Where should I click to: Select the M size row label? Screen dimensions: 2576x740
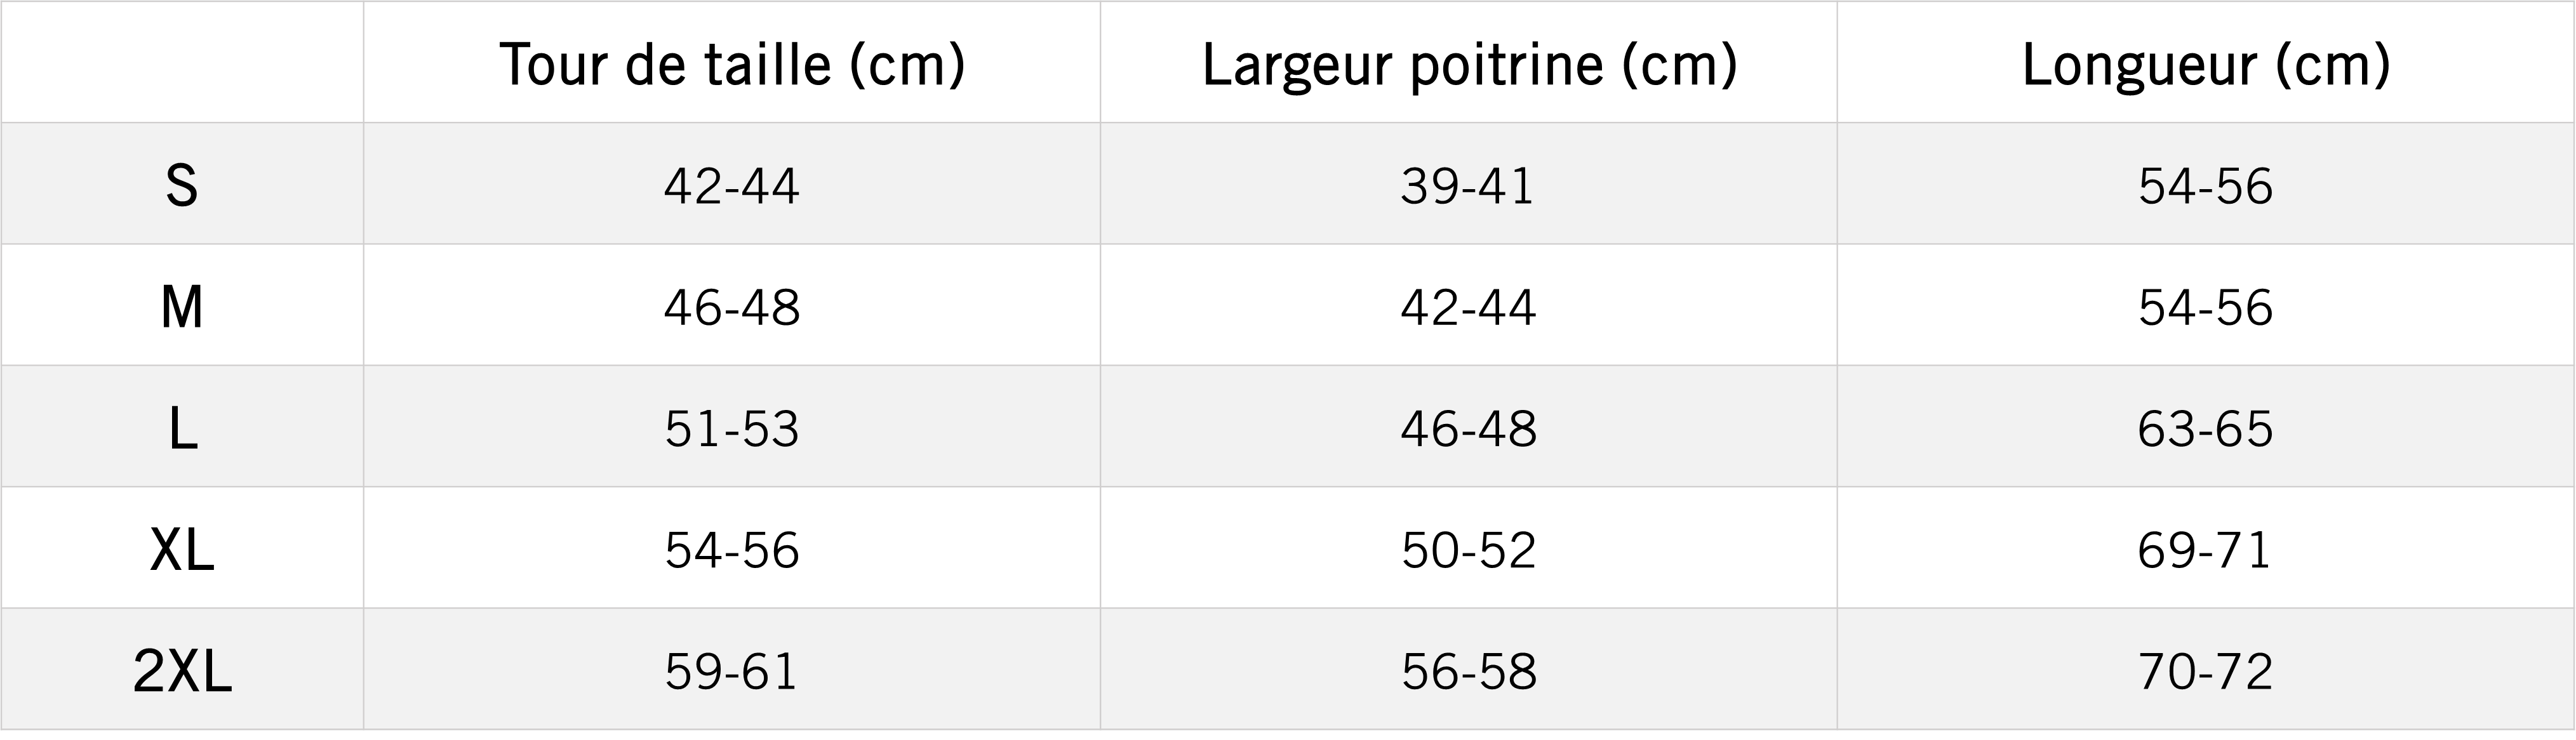pos(182,307)
